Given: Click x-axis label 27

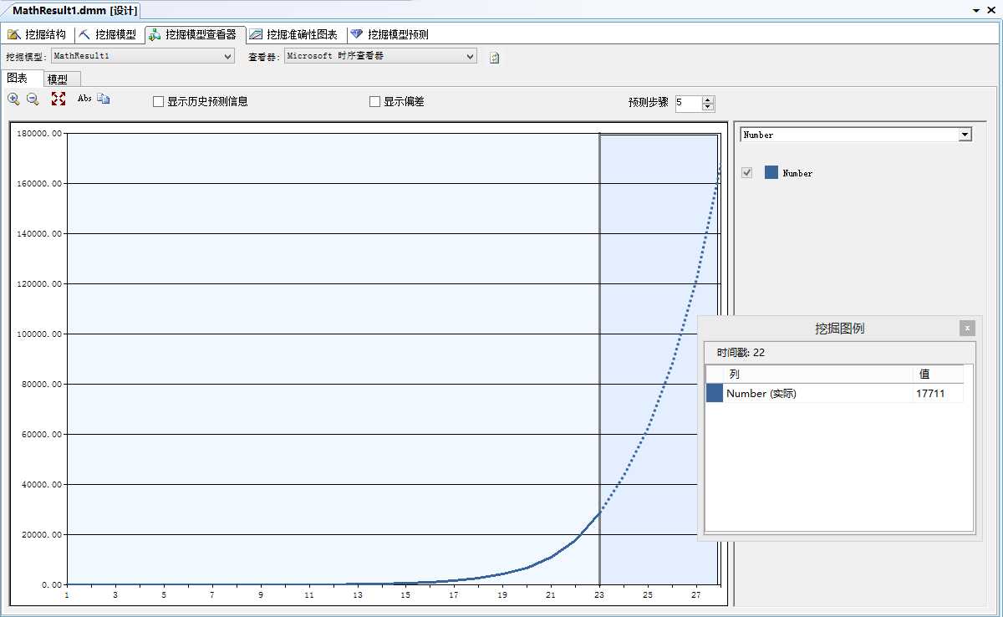Looking at the screenshot, I should pyautogui.click(x=695, y=595).
